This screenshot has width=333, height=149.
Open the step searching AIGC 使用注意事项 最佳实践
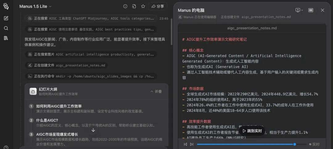pyautogui.click(x=91, y=29)
